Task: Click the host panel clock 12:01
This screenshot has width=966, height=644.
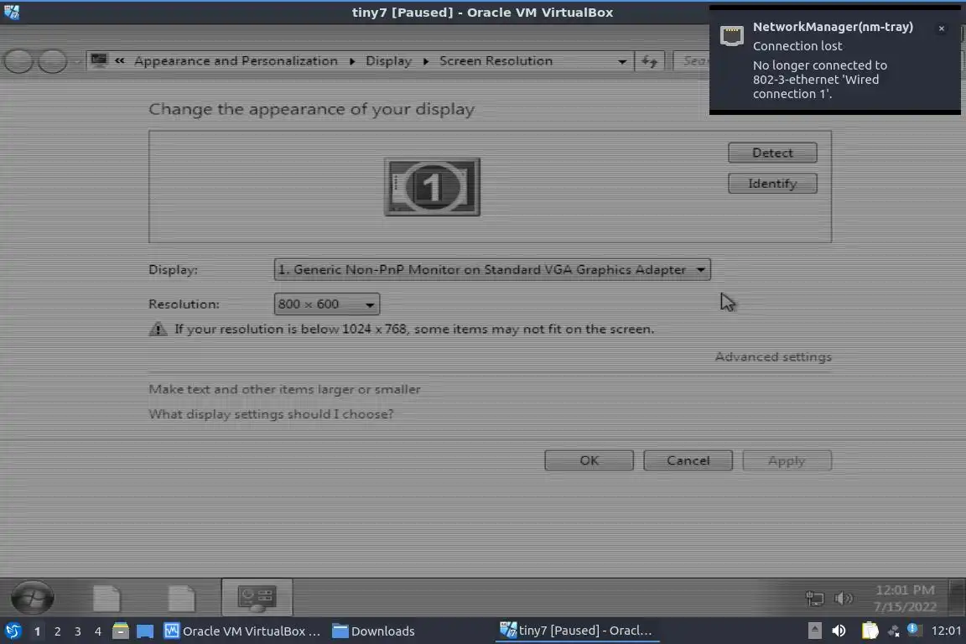Action: click(x=946, y=631)
